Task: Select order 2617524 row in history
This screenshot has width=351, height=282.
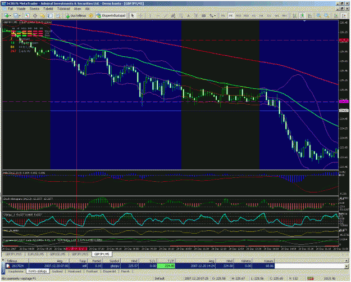Action: point(140,266)
